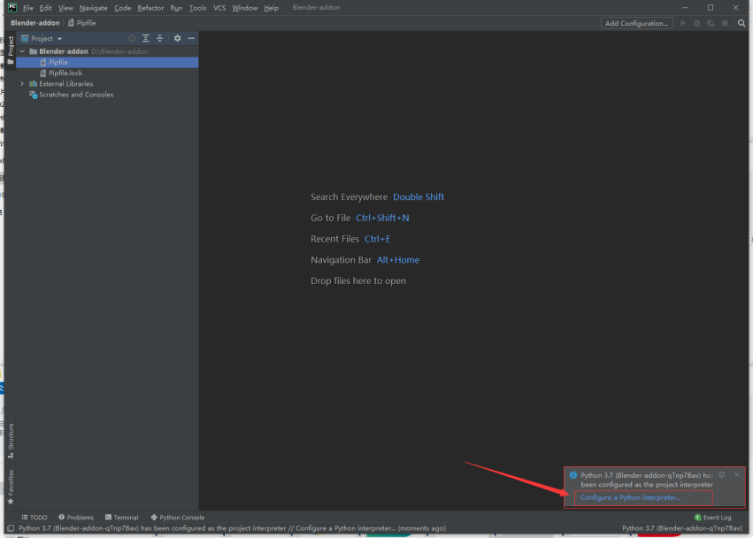Screen dimensions: 753x538
Task: Open the Help menu
Action: tap(271, 8)
